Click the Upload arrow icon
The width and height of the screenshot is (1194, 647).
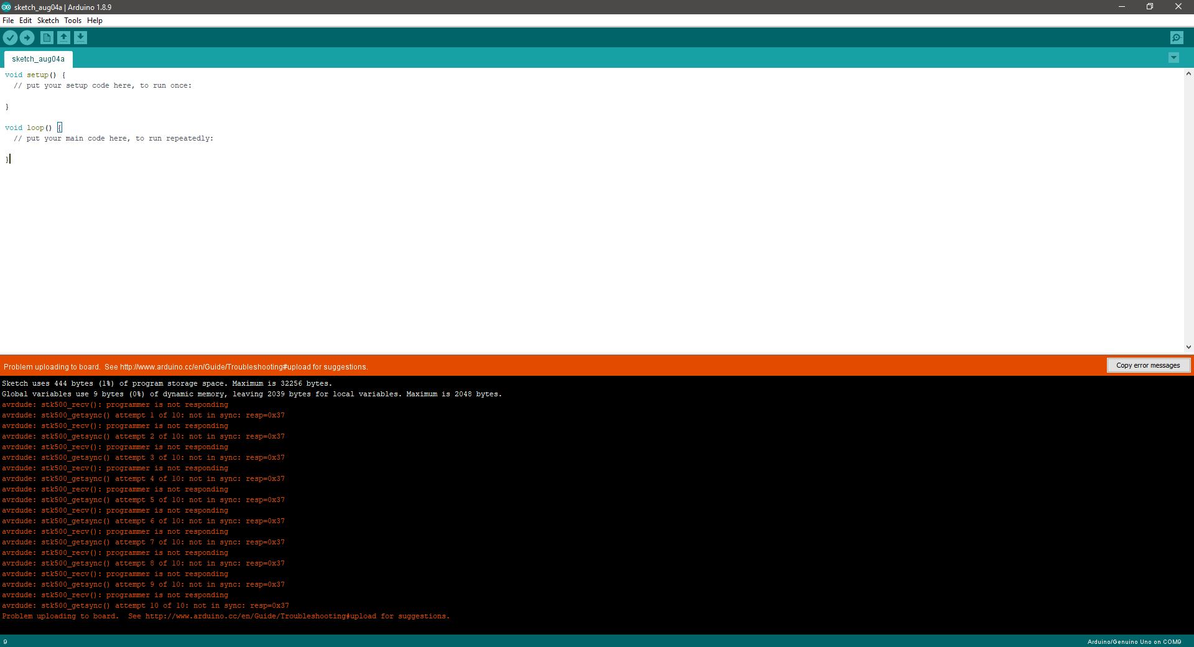click(x=27, y=38)
